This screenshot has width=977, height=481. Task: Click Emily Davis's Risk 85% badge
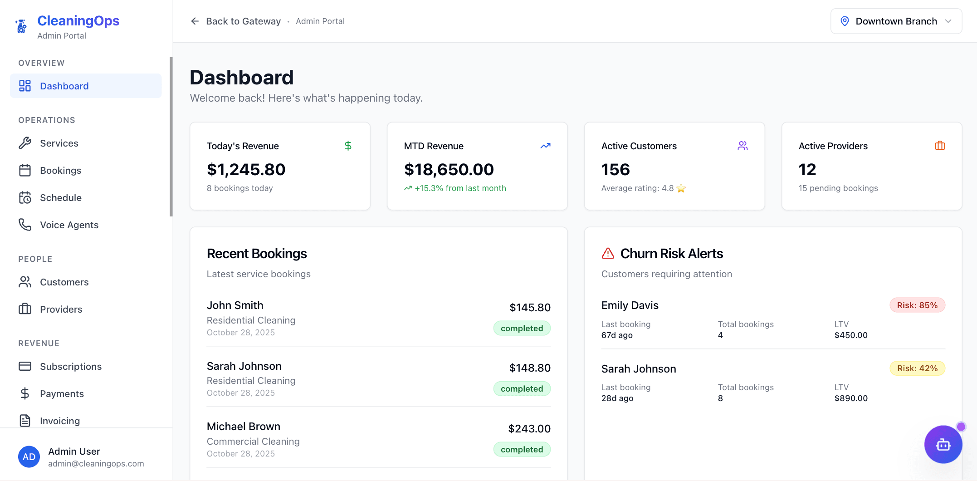click(917, 305)
